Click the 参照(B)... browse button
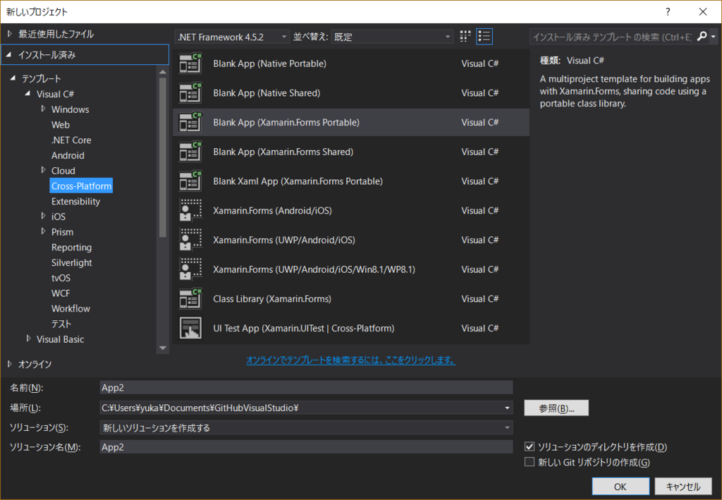This screenshot has height=500, width=722. point(556,408)
